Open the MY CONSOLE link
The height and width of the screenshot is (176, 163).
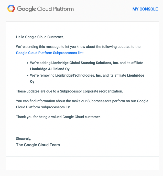tap(145, 9)
